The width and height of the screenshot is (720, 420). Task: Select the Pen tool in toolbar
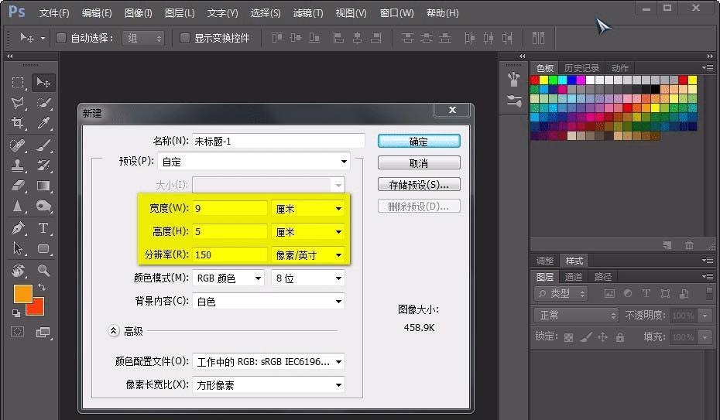tap(18, 228)
